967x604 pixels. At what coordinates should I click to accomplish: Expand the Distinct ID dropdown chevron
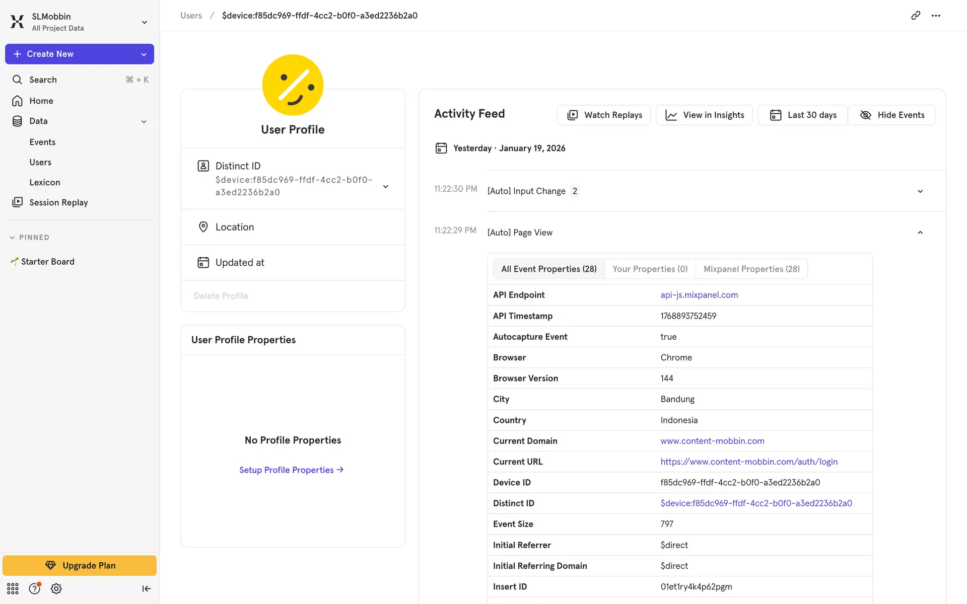[385, 186]
